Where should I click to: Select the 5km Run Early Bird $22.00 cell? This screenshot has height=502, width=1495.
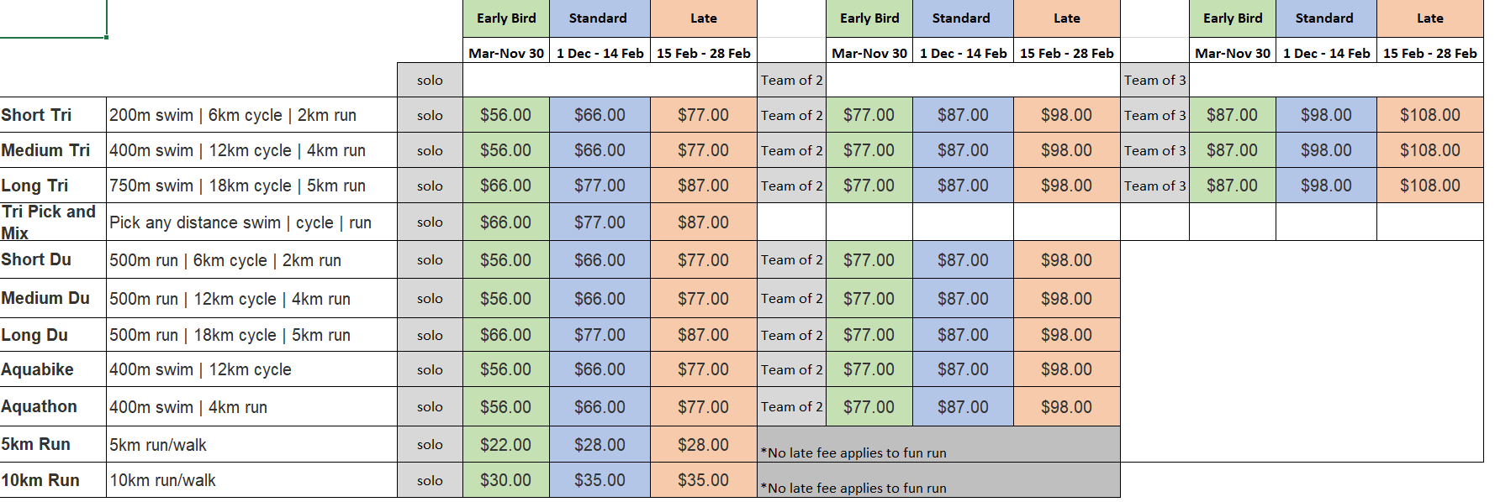pos(505,444)
